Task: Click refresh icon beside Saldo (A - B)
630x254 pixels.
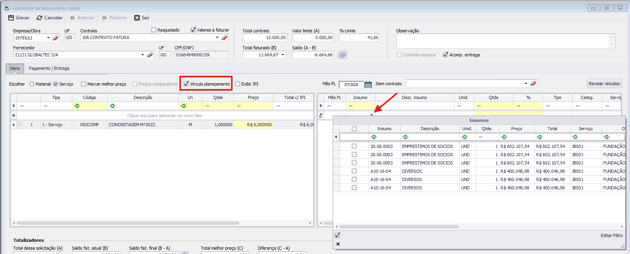Action: pyautogui.click(x=342, y=55)
